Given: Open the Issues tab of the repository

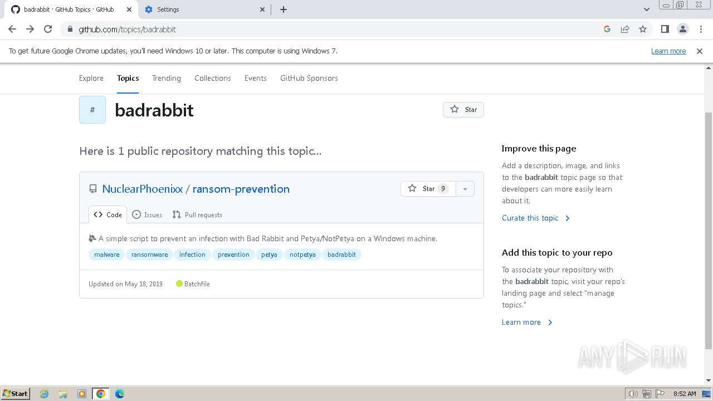Looking at the screenshot, I should pos(147,214).
